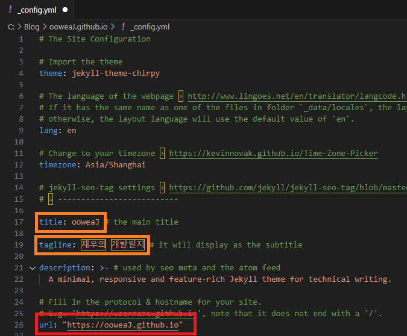Click the down-arrow icon on line 15
The image size is (407, 336).
(x=51, y=199)
